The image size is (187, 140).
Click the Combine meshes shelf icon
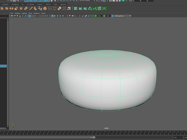pos(2,8)
